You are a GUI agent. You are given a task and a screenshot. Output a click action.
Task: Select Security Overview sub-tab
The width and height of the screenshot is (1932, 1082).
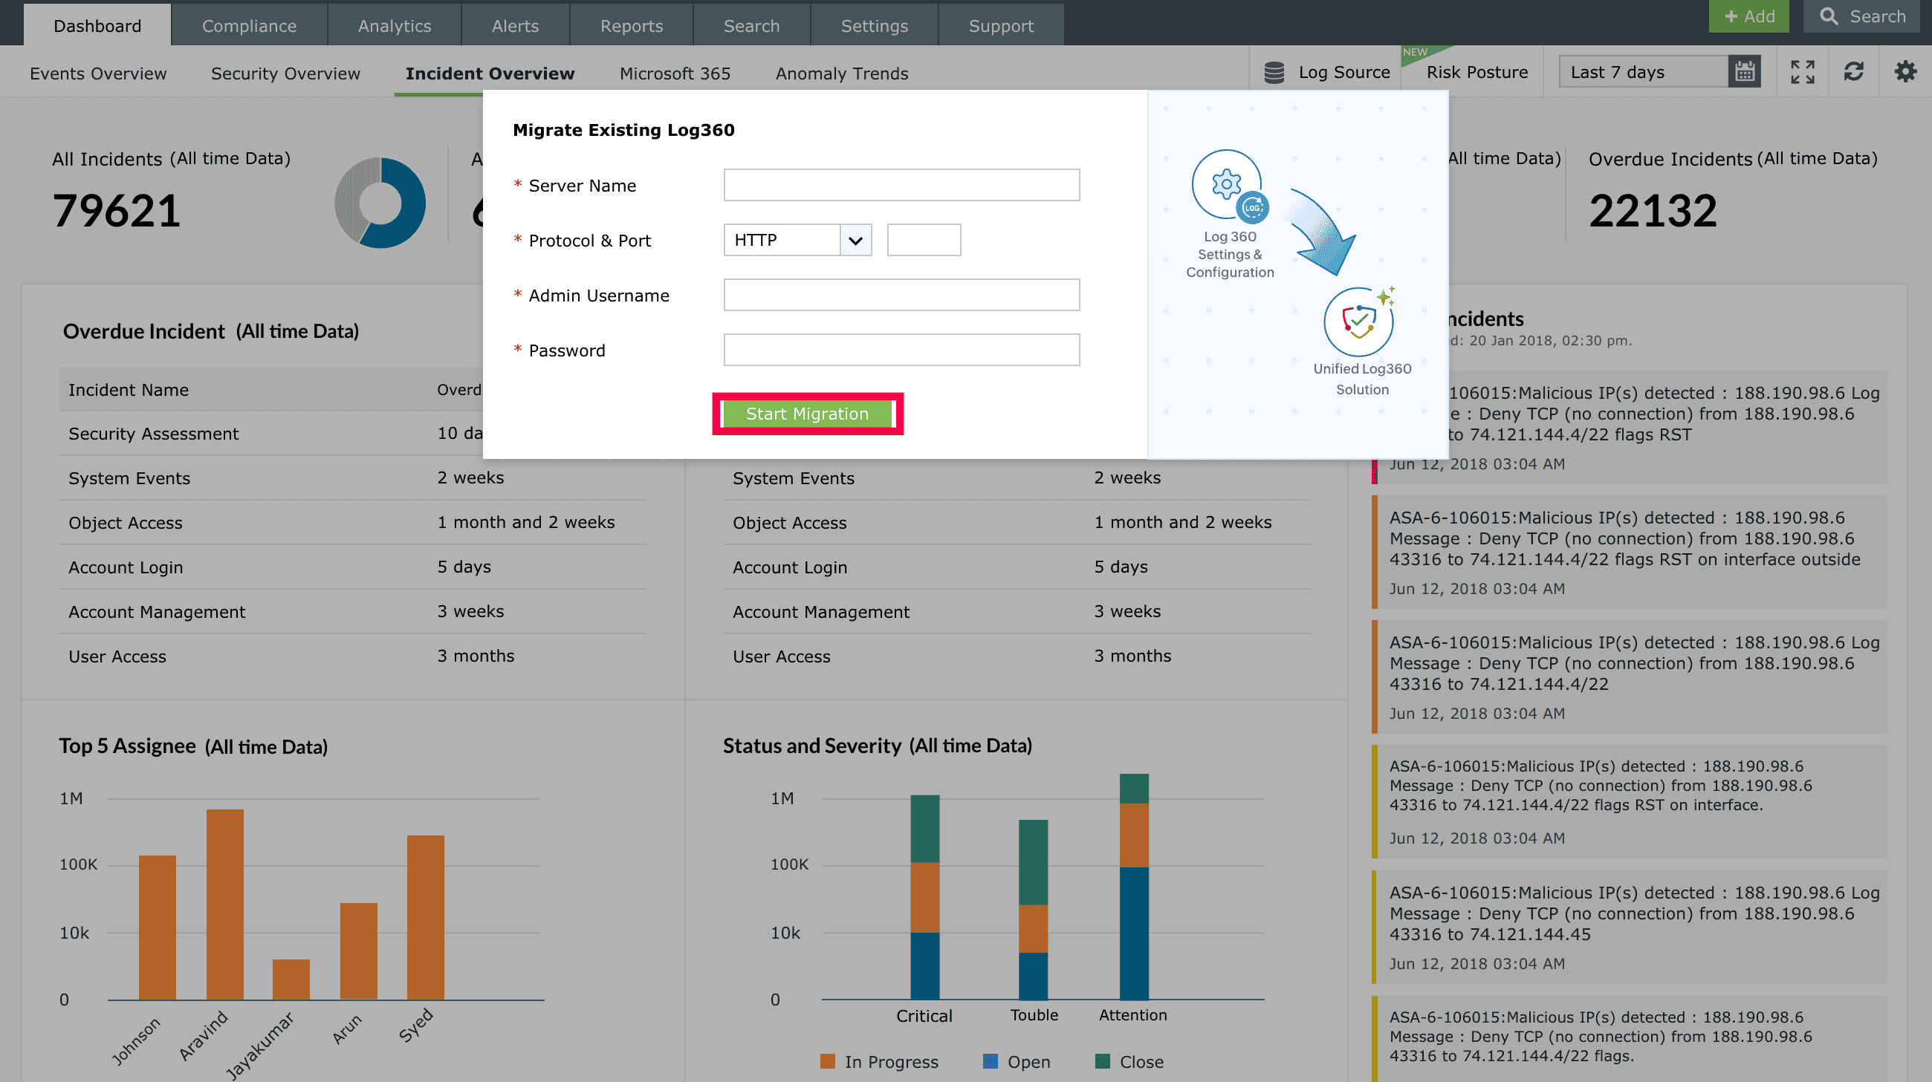(x=286, y=74)
